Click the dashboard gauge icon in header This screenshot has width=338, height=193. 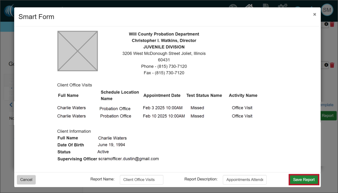click(233, 7)
